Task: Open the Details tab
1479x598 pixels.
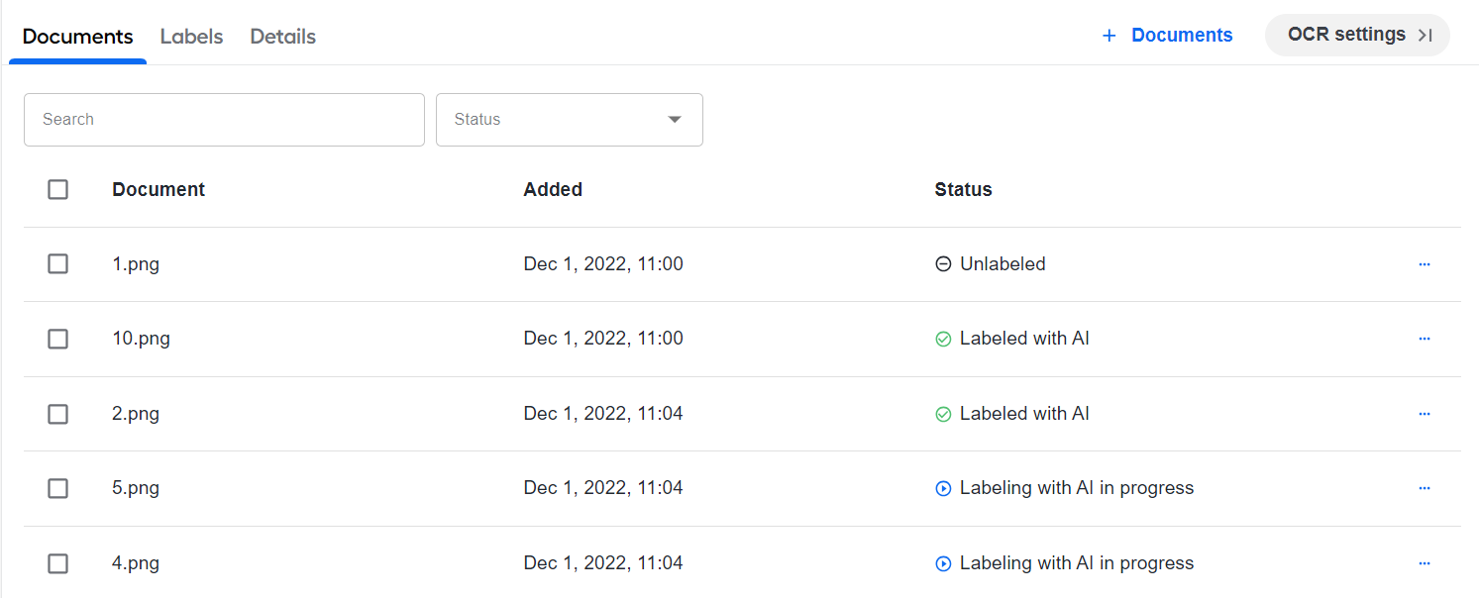Action: click(282, 37)
